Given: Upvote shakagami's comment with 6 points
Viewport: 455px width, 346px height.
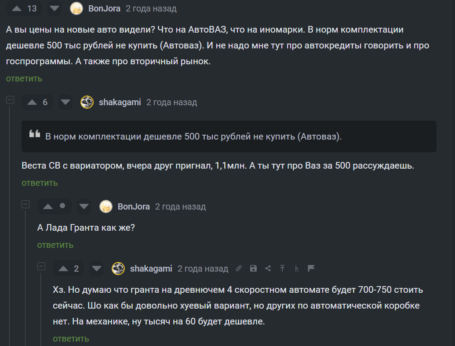Looking at the screenshot, I should point(32,103).
